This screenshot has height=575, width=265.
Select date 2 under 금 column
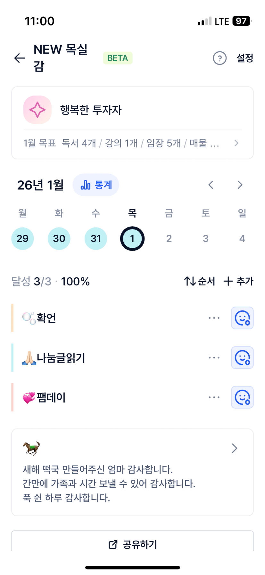169,239
